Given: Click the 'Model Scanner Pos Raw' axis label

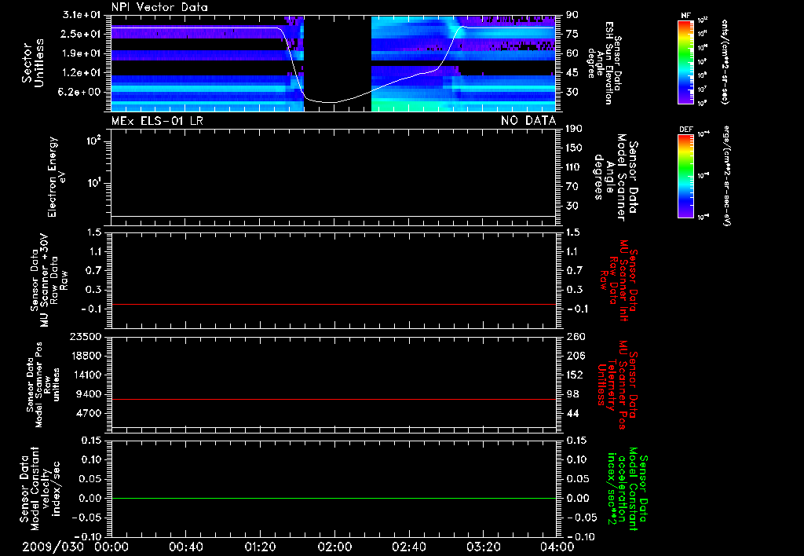Looking at the screenshot, I should tap(44, 385).
